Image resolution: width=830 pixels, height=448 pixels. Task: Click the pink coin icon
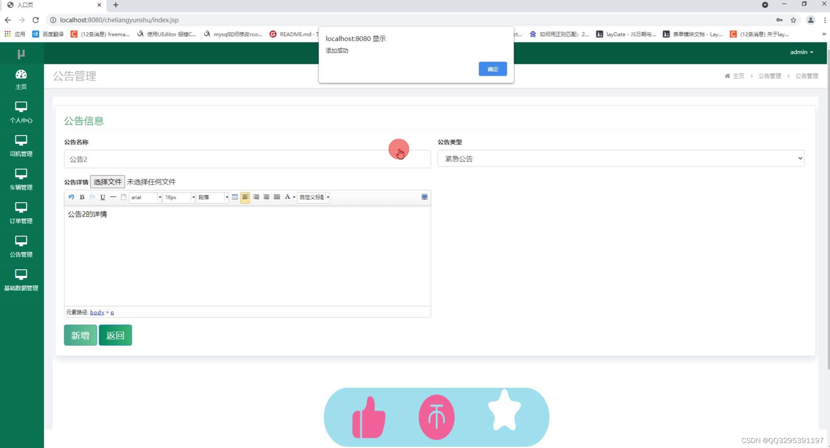pyautogui.click(x=437, y=417)
